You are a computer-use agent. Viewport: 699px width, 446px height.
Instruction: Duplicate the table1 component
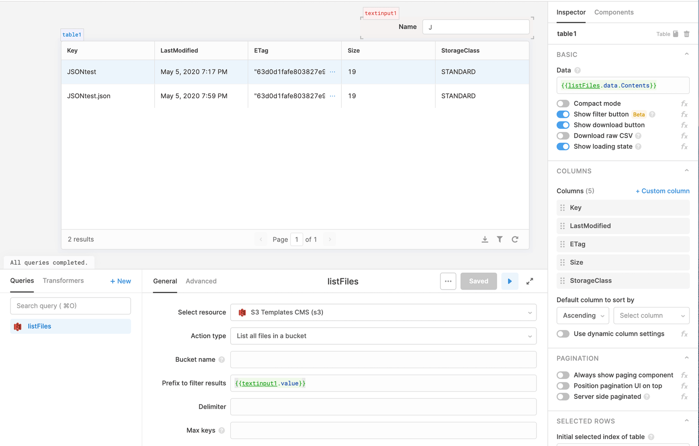[x=675, y=34]
